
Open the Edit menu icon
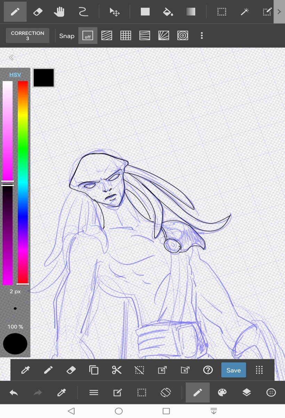(117, 393)
